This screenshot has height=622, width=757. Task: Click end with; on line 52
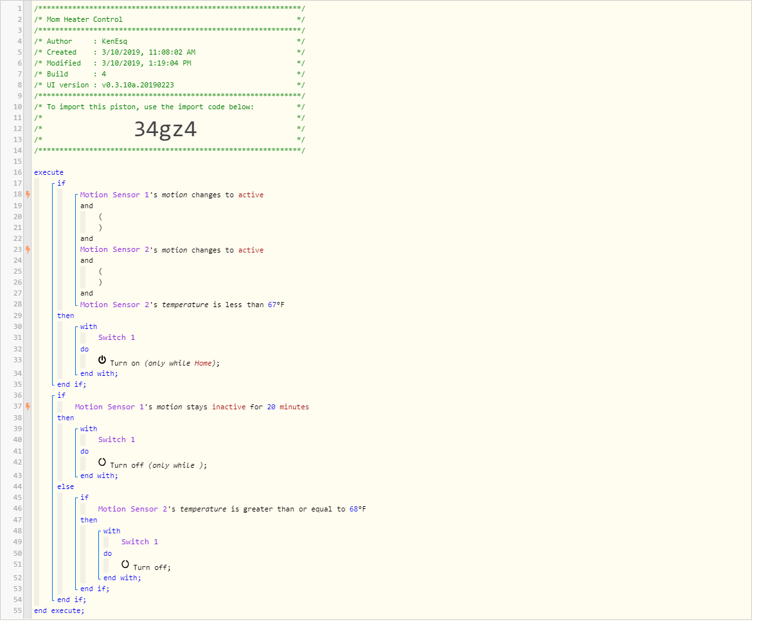122,578
